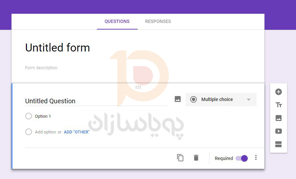Screen dimensions: 296x179
Task: Click the ADD "OTHER" link
Action: (77, 132)
